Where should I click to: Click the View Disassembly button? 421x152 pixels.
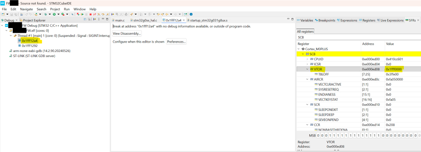point(127,34)
